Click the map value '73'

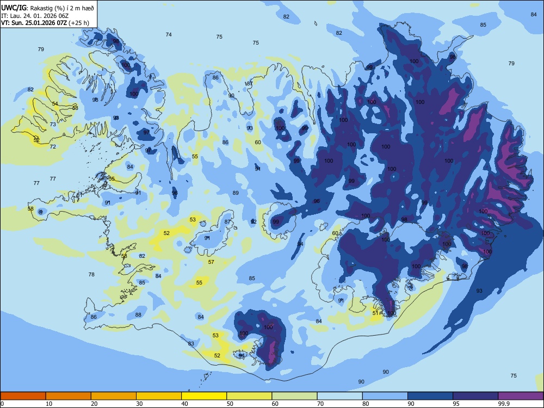(x=53, y=124)
